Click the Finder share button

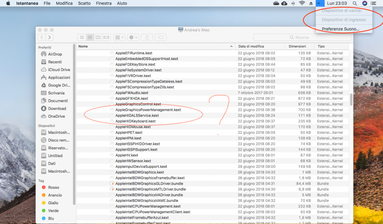click(x=147, y=37)
